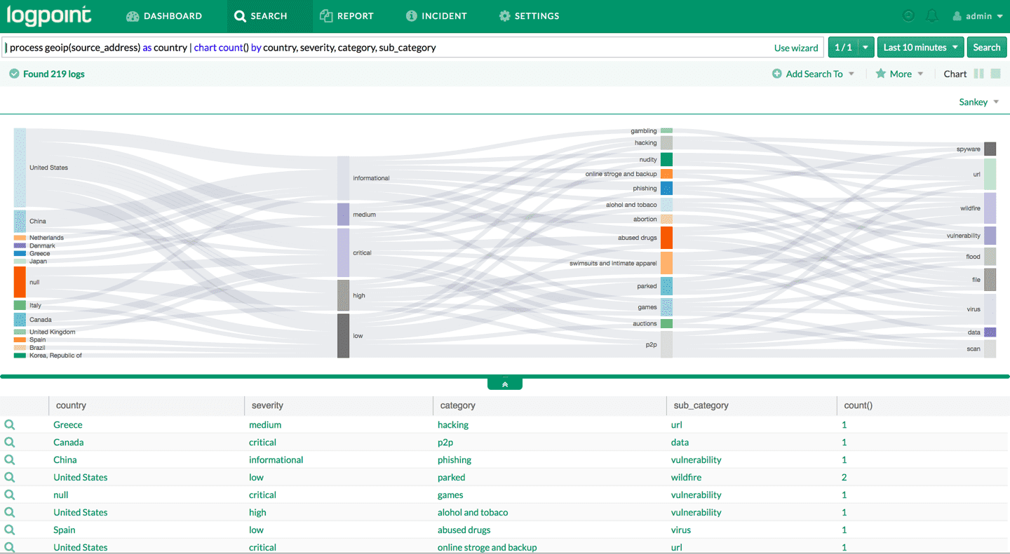The height and width of the screenshot is (554, 1010).
Task: Open the admin user menu
Action: point(978,16)
